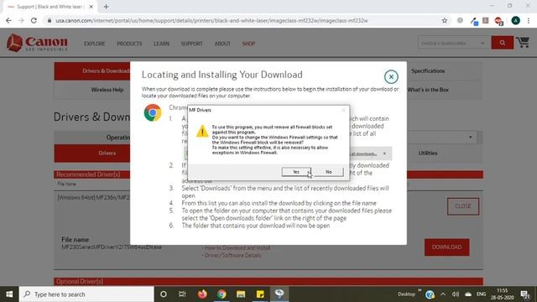The width and height of the screenshot is (537, 302).
Task: Reload the page
Action: click(x=34, y=20)
